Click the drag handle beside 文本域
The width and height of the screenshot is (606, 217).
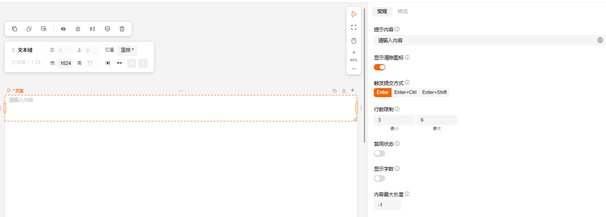(13, 50)
